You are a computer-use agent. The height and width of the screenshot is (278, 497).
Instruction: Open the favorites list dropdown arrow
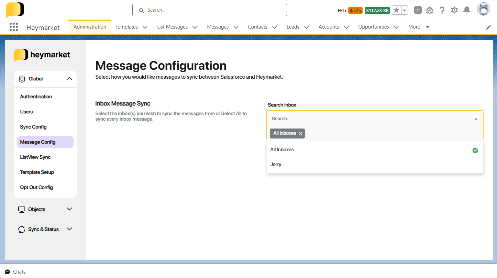[x=405, y=10]
